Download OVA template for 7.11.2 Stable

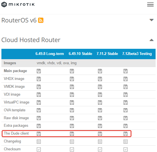coord(100,110)
